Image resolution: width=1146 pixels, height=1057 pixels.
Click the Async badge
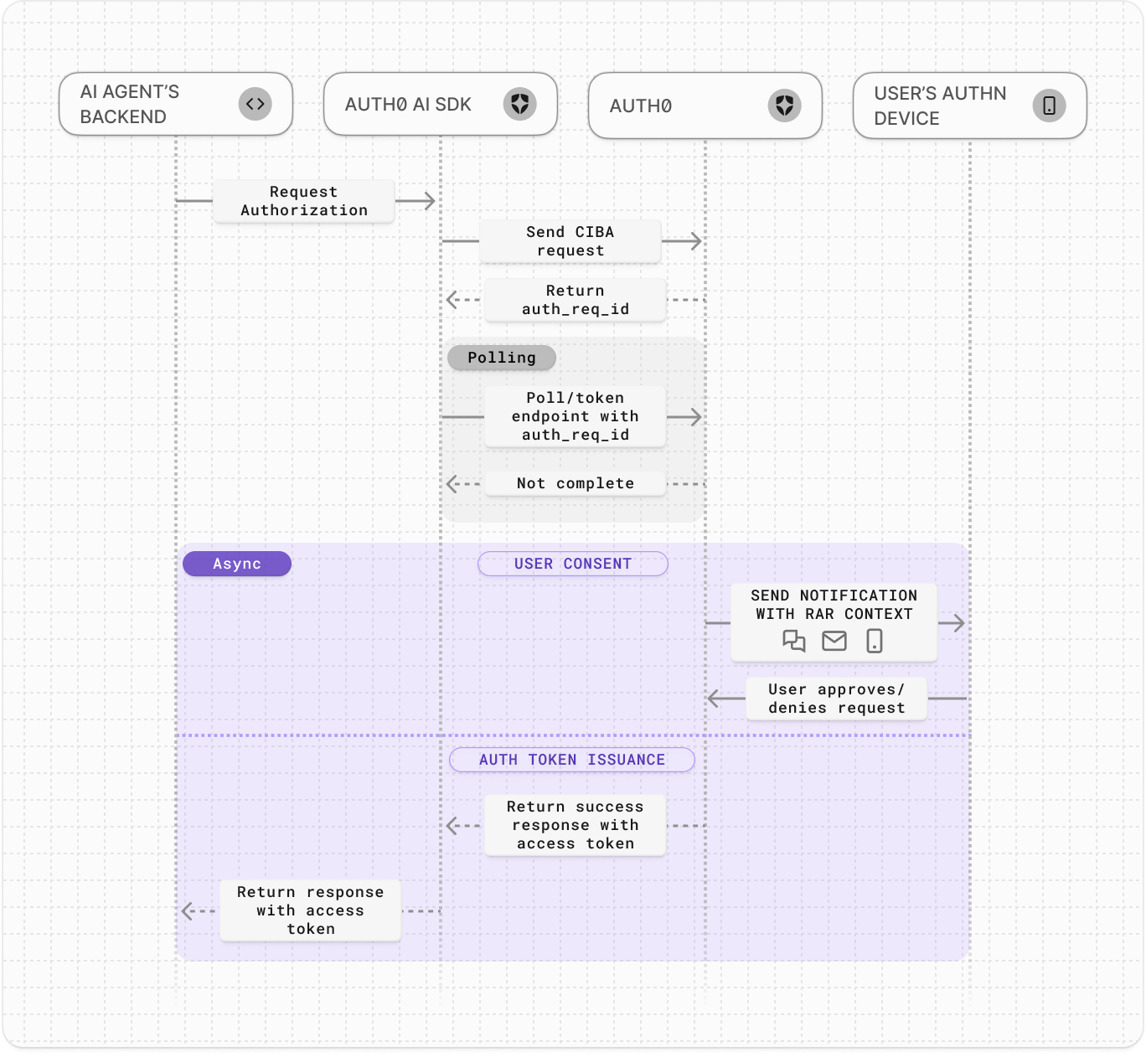coord(237,564)
